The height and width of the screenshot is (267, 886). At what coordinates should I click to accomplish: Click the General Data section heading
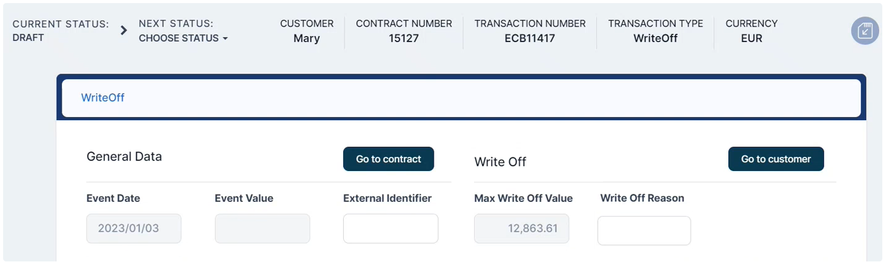[x=124, y=157]
